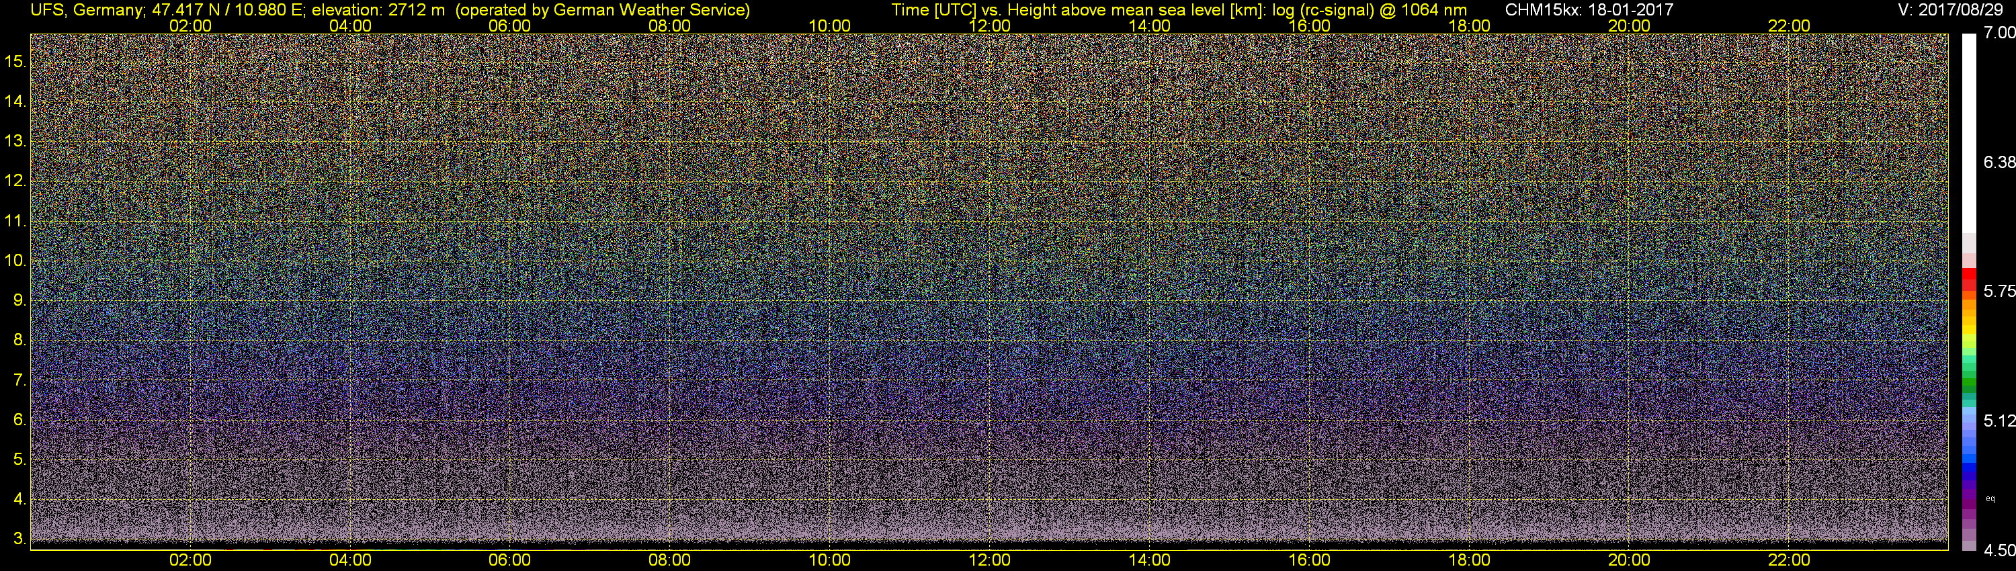Click the height axis label 9
Image resolution: width=2016 pixels, height=571 pixels.
point(19,300)
